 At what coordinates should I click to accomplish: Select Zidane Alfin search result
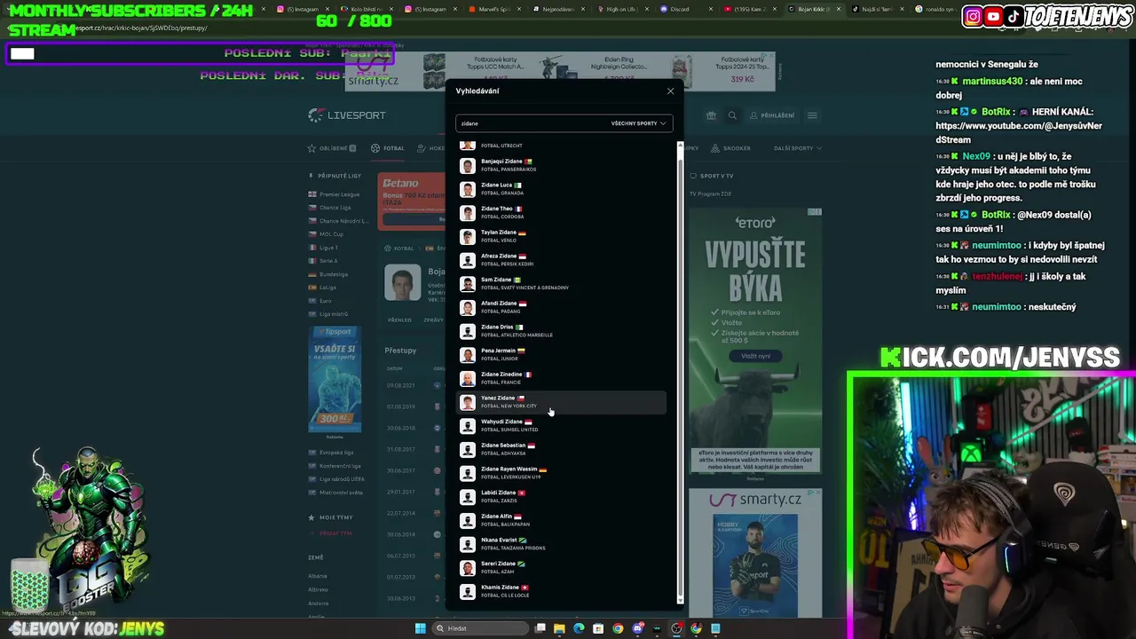click(x=561, y=520)
